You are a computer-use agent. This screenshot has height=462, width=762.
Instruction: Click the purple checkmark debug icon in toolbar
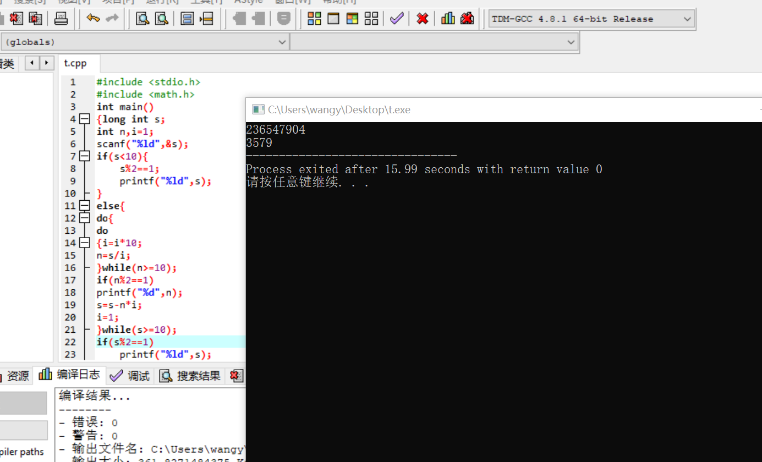(397, 19)
